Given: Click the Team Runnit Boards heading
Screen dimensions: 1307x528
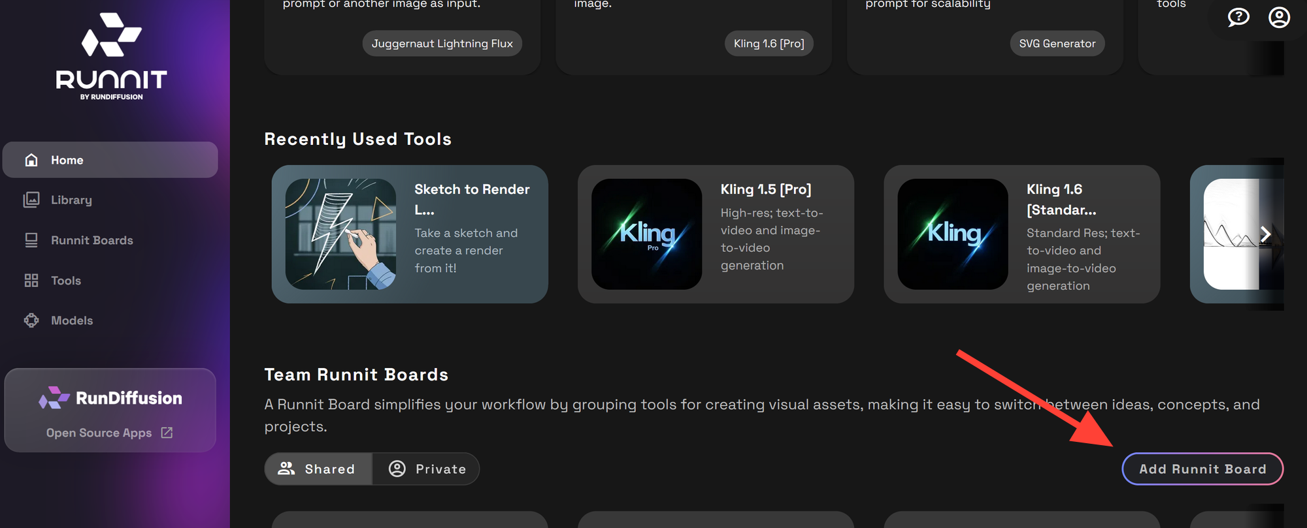Looking at the screenshot, I should click(356, 375).
